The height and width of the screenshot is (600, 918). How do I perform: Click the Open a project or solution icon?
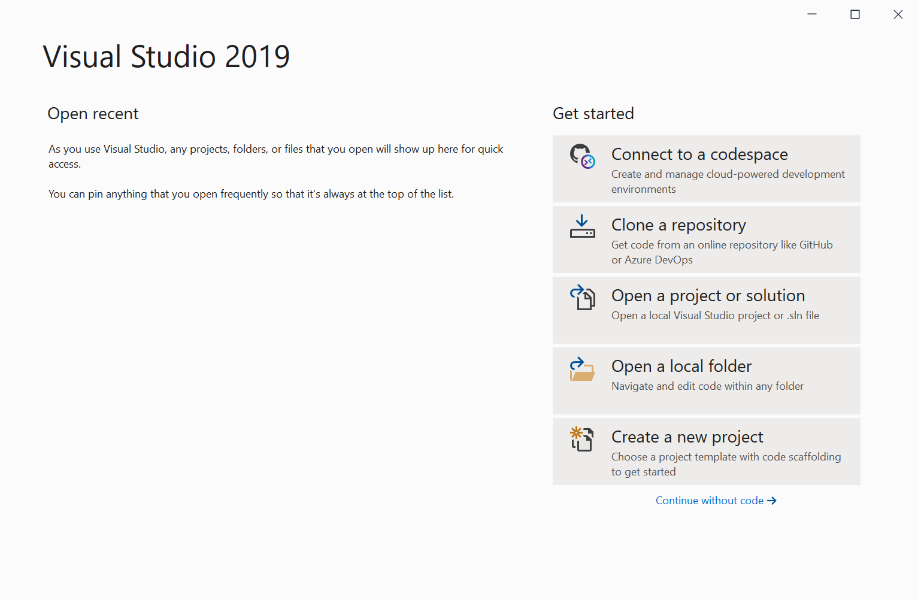click(x=582, y=298)
